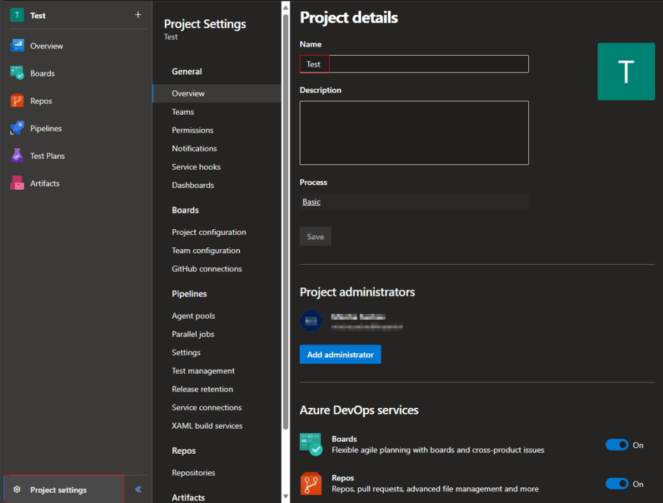This screenshot has width=663, height=503.
Task: Click the Artifacts icon in sidebar
Action: [17, 183]
